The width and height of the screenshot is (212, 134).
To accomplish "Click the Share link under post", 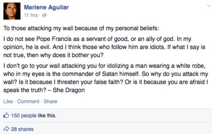I will click(x=51, y=101).
